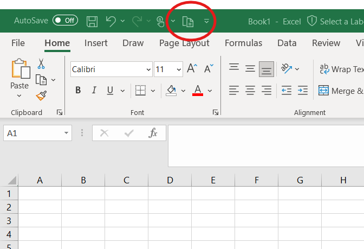
Task: Click the Cut scissors icon
Action: 41,64
